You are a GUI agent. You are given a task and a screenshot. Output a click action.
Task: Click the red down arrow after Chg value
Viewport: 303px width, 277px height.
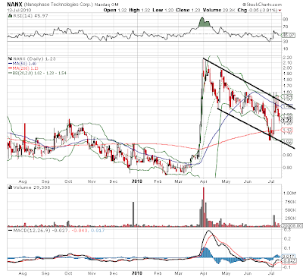[x=280, y=11]
